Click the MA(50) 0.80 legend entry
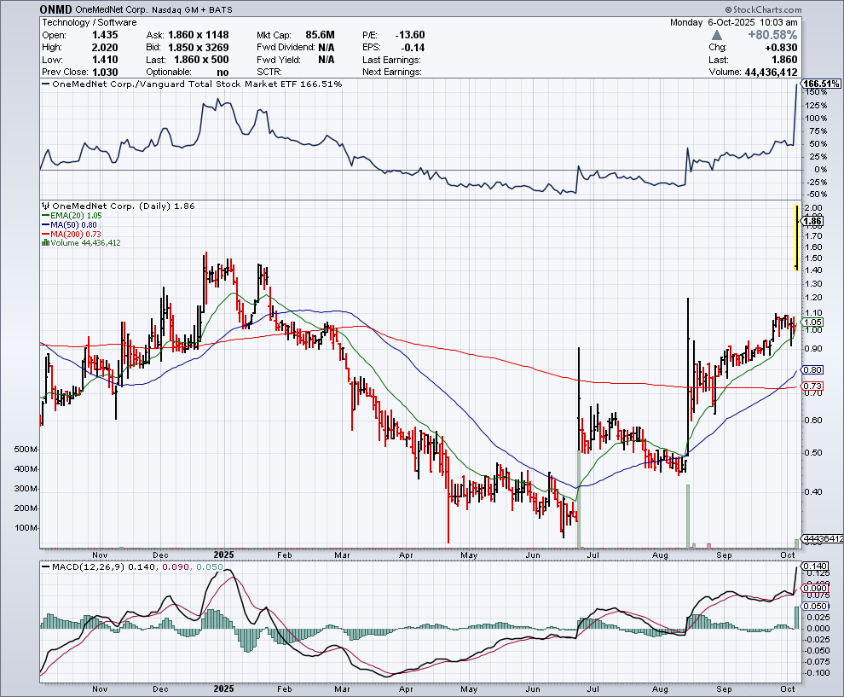The height and width of the screenshot is (697, 844). [x=70, y=224]
